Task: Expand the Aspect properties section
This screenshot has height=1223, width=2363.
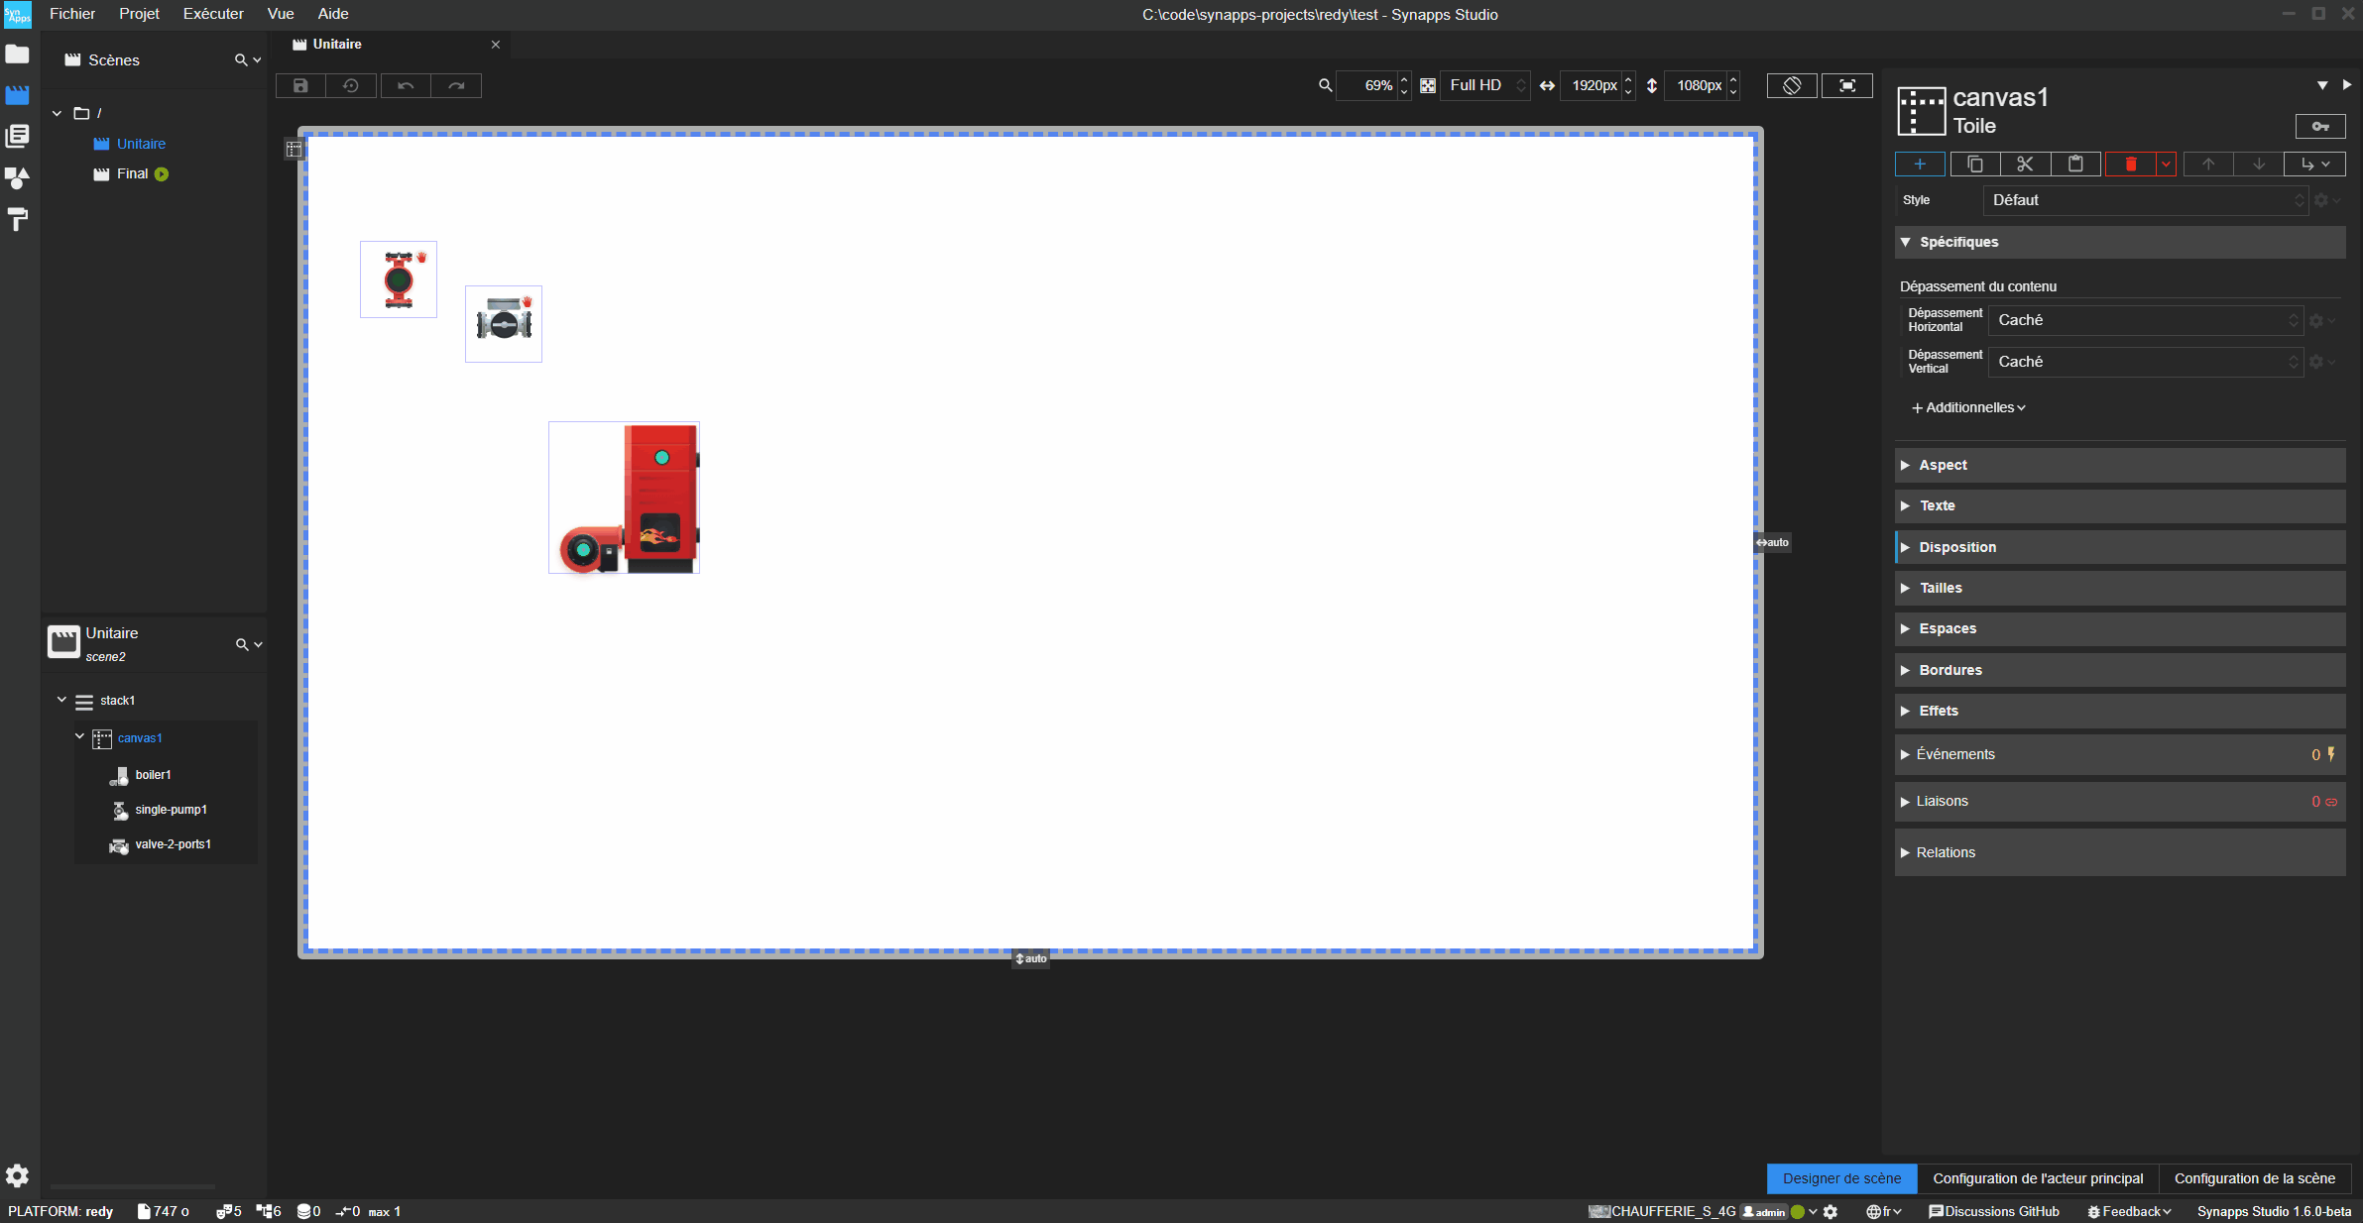Action: click(x=1943, y=465)
